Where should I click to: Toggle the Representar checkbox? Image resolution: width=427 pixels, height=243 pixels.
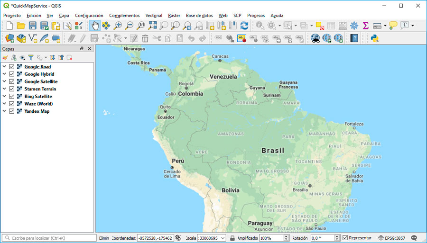[345, 238]
